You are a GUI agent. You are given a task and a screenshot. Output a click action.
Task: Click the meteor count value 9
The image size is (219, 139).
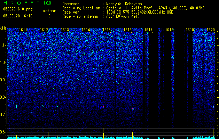[x=49, y=16]
